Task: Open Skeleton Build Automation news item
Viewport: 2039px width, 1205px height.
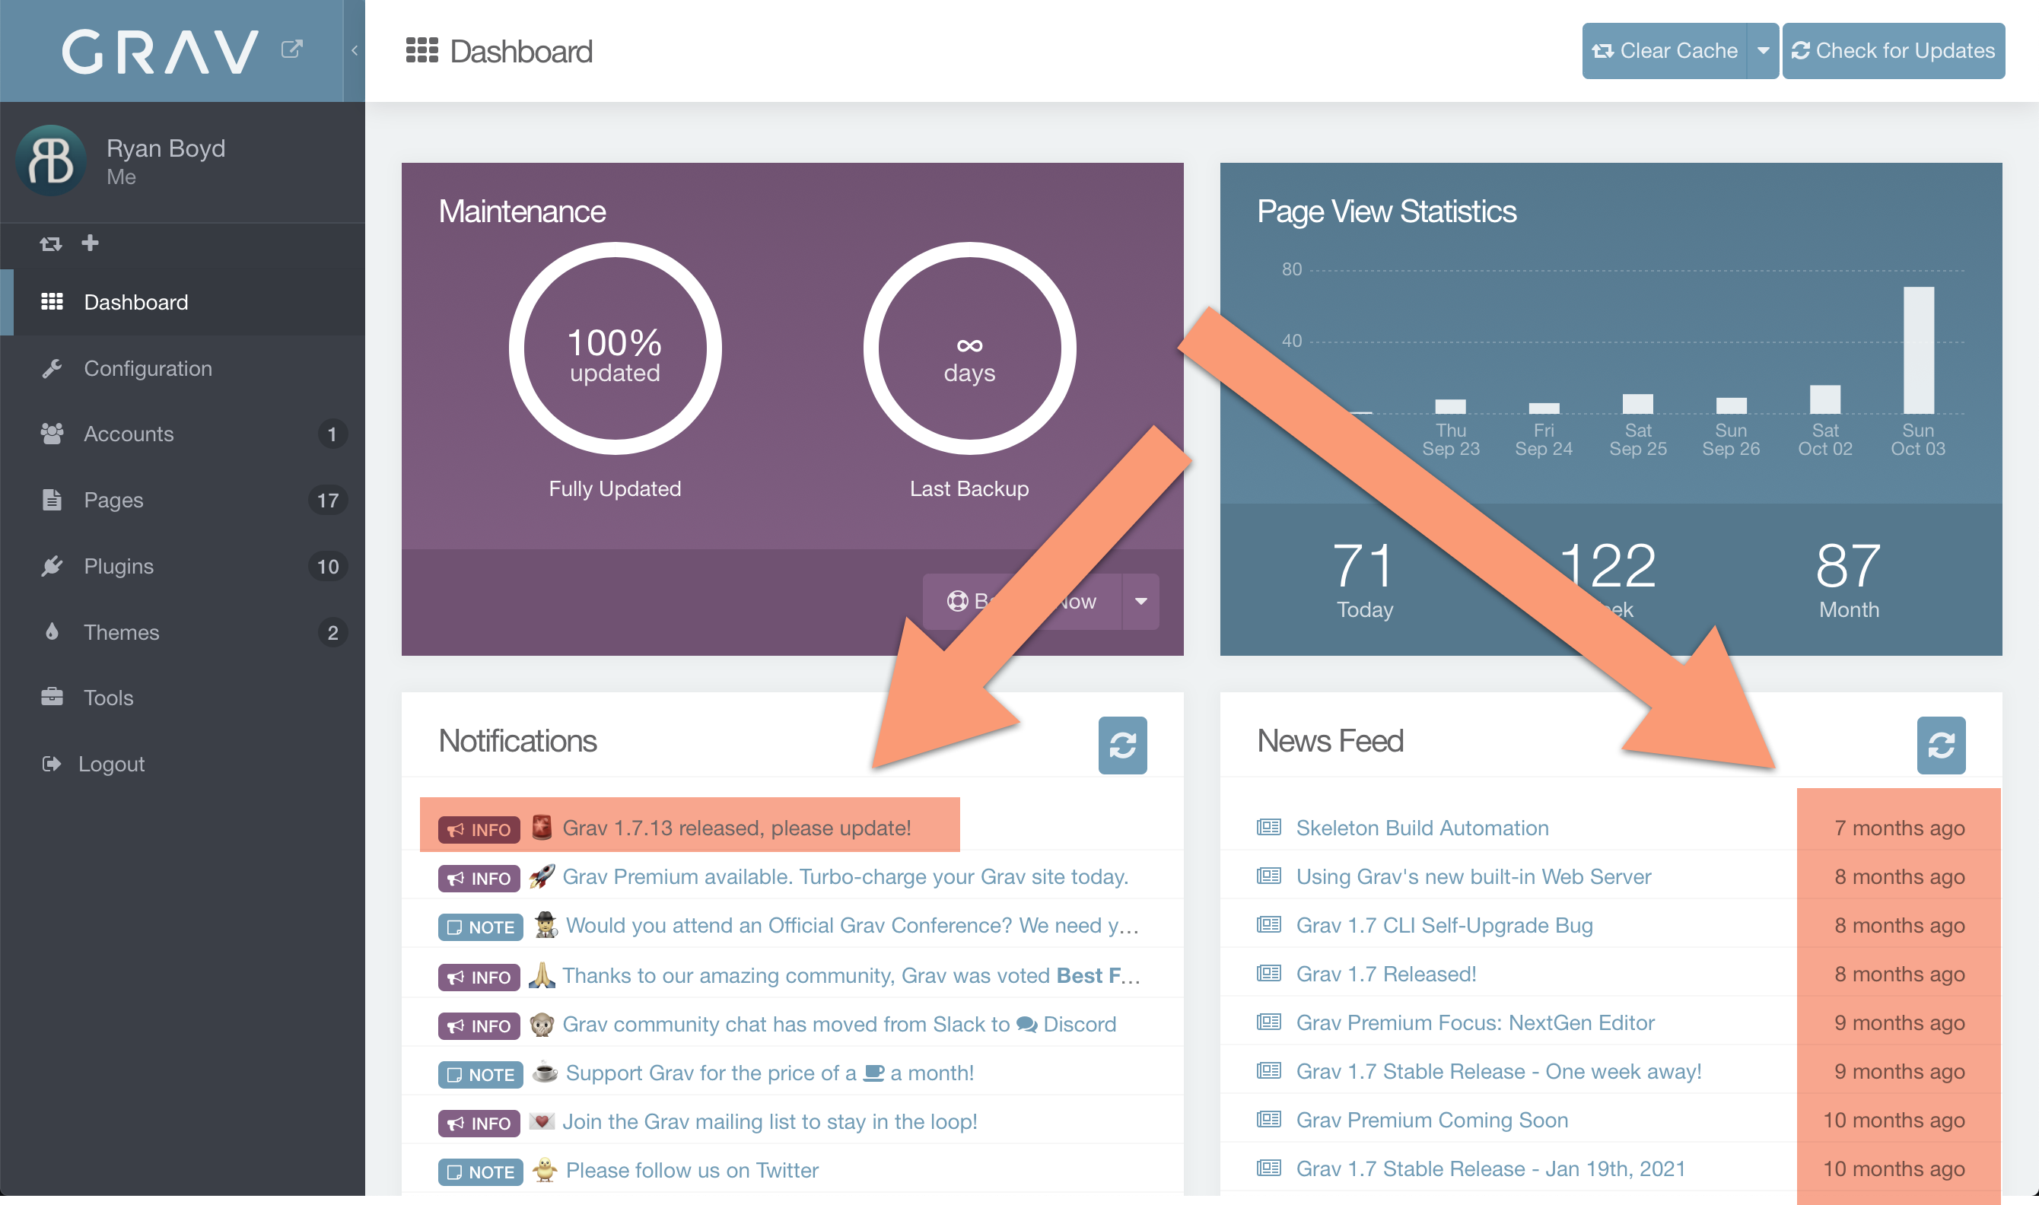Action: click(1422, 828)
